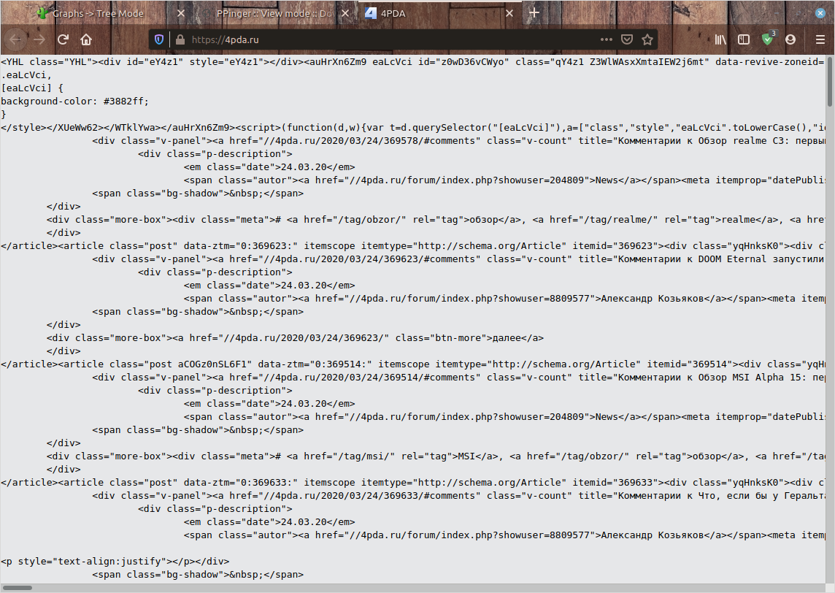Click the line with d.querySelector("[eaLcVci]")
The width and height of the screenshot is (835, 593).
click(412, 127)
